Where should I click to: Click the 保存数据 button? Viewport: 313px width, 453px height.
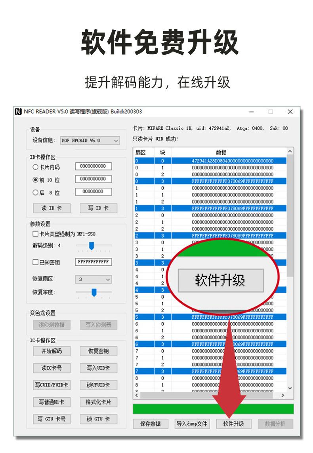tap(151, 424)
